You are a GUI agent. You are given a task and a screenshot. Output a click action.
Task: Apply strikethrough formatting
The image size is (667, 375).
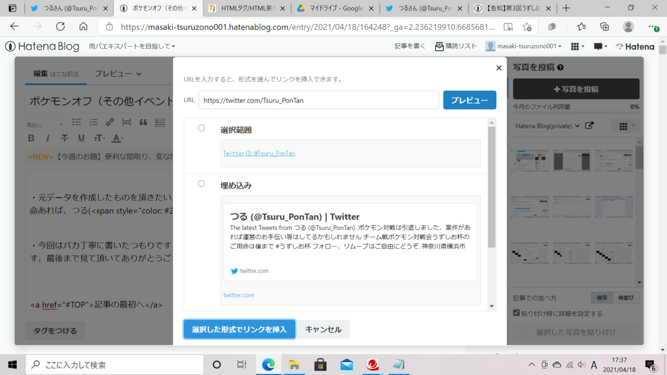pos(64,138)
